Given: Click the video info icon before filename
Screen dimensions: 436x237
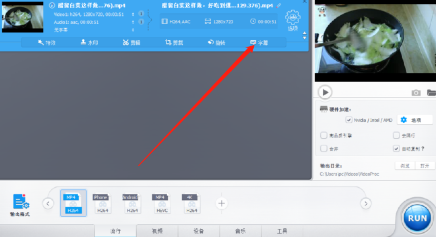Looking at the screenshot, I should click(52, 5).
